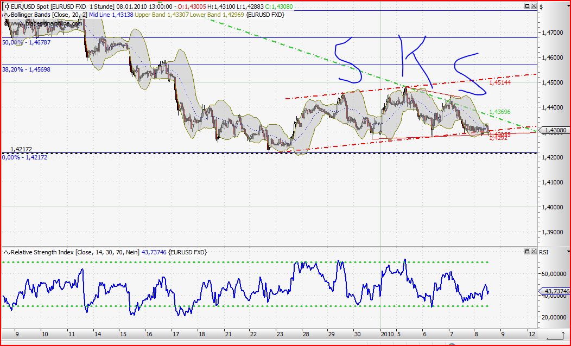The image size is (571, 346).
Task: Click the date 17 on the time axis
Action: 176,334
